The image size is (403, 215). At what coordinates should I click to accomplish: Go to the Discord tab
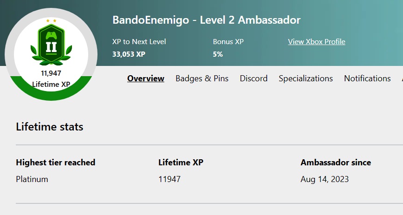253,78
